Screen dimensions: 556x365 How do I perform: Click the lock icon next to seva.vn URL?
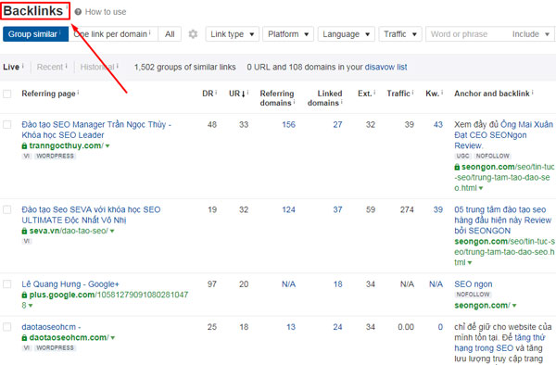click(24, 231)
